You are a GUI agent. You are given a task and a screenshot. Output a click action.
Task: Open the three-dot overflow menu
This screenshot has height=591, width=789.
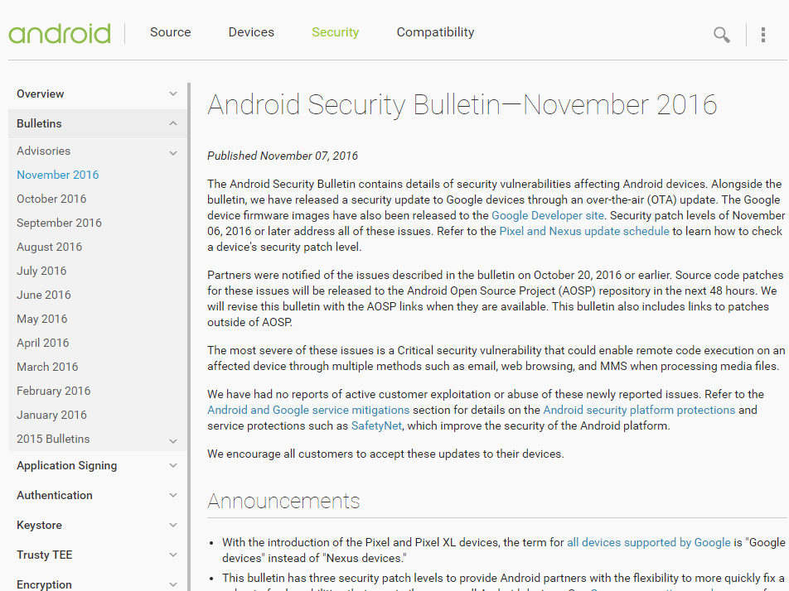pos(763,34)
